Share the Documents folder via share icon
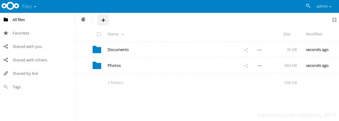Screen dimensions: 339x121 (246, 50)
